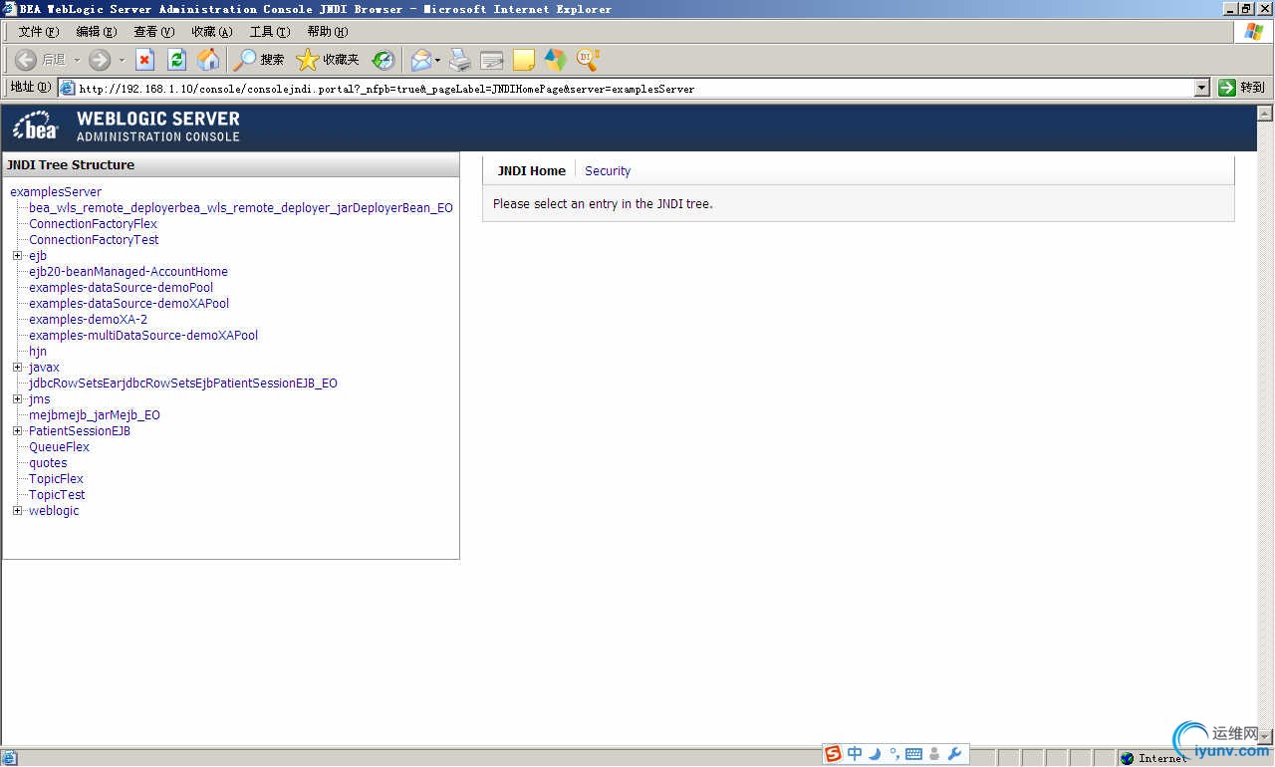The height and width of the screenshot is (767, 1275).
Task: Toggle Chinese/English input mode (中)
Action: tap(855, 754)
